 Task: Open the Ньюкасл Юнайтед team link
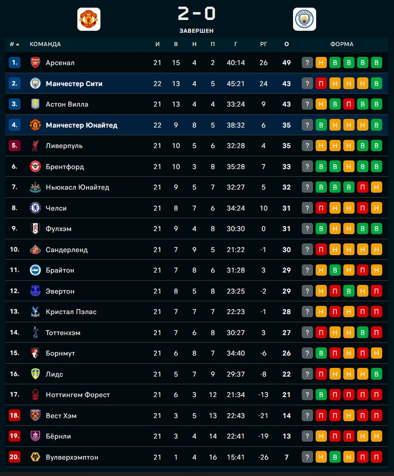(77, 187)
